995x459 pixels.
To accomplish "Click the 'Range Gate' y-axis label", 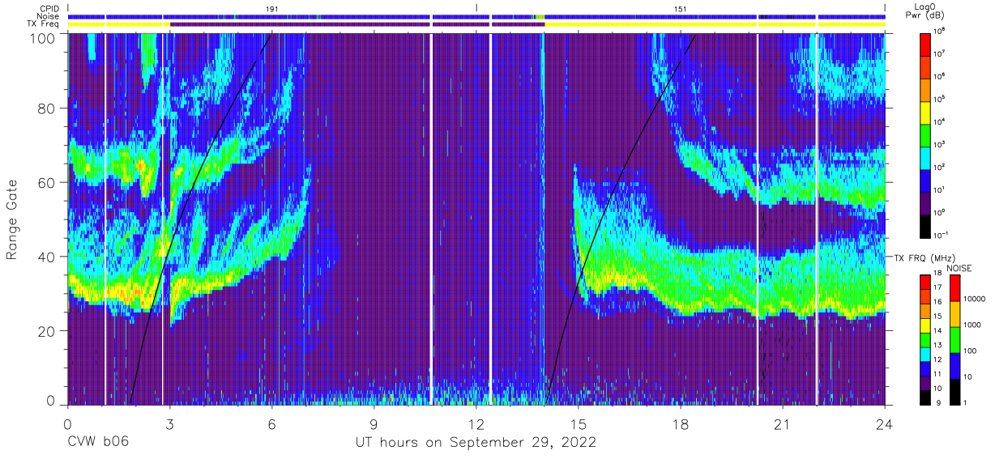I will 13,219.
